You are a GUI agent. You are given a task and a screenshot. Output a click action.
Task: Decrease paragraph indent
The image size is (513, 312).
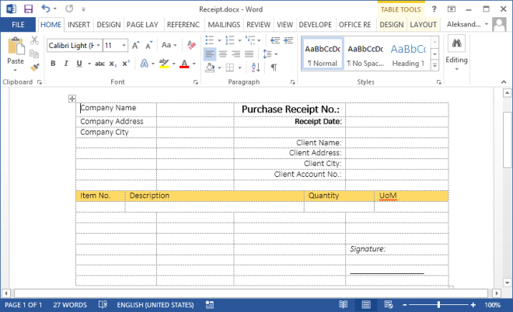point(275,40)
